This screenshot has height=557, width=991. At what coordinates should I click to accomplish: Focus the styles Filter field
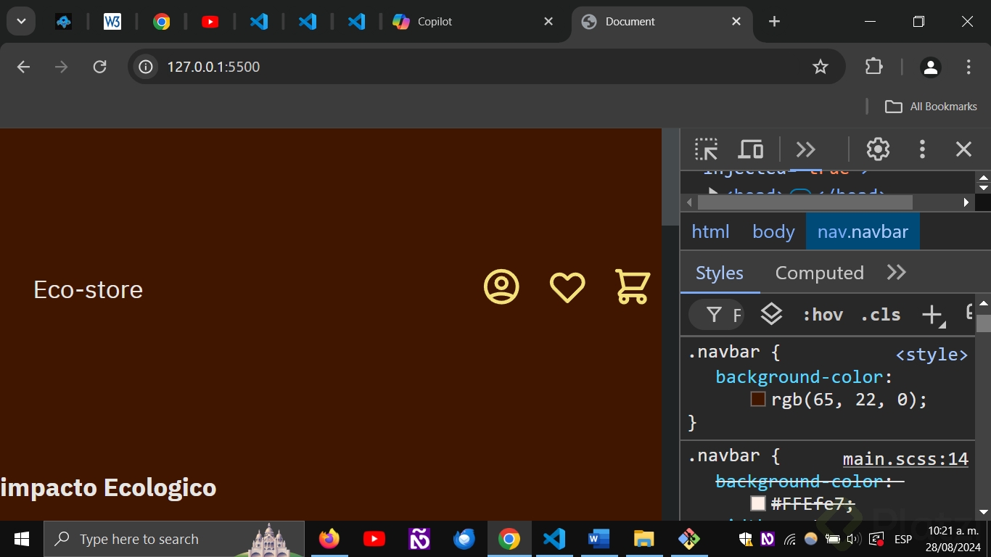(717, 315)
